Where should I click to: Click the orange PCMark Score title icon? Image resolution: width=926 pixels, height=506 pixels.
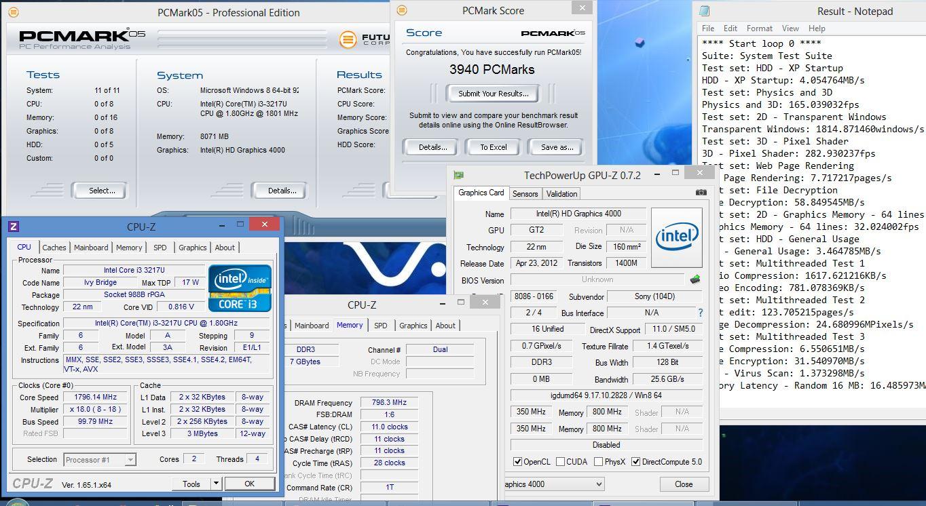402,10
